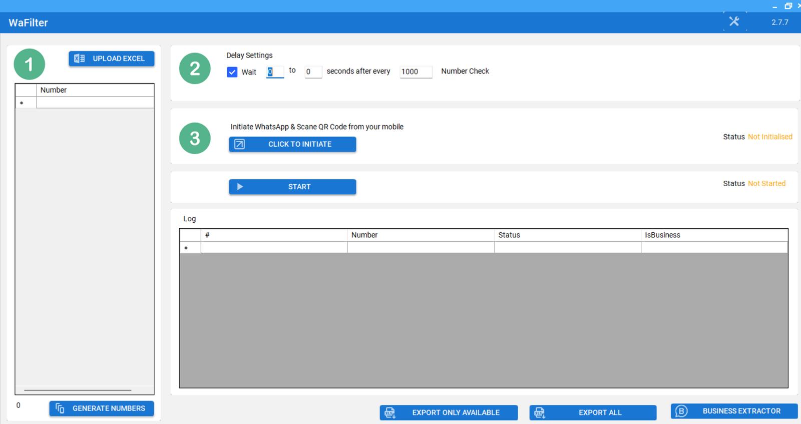The width and height of the screenshot is (801, 424).
Task: Focus the maximum wait seconds field
Action: (313, 72)
